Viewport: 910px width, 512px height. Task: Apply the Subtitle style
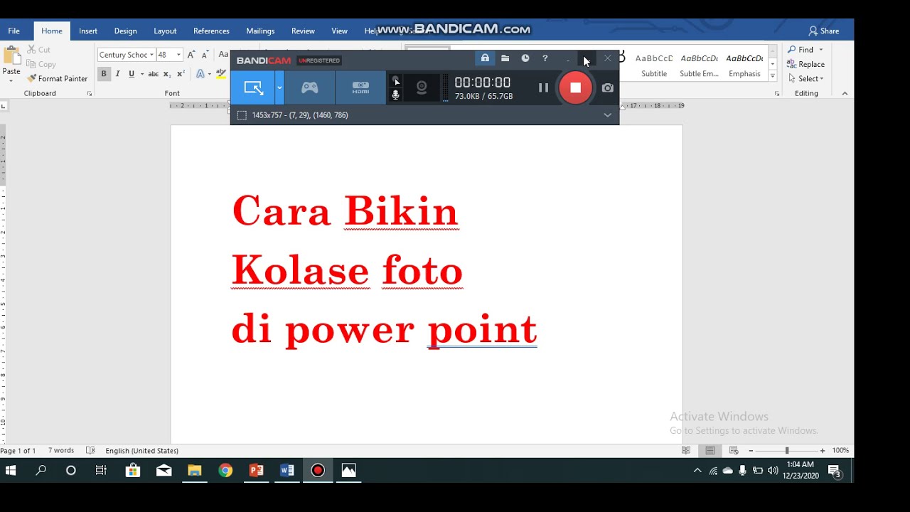(654, 65)
